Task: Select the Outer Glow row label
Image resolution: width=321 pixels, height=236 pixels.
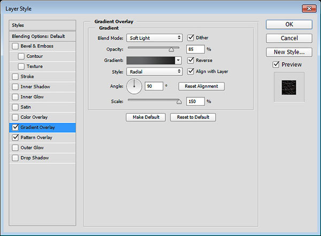Action: [x=32, y=148]
